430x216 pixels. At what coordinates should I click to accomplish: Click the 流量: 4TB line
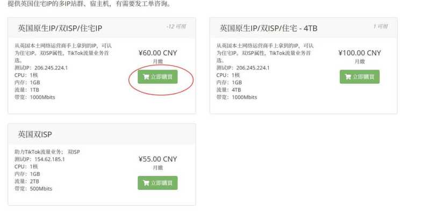[229, 90]
